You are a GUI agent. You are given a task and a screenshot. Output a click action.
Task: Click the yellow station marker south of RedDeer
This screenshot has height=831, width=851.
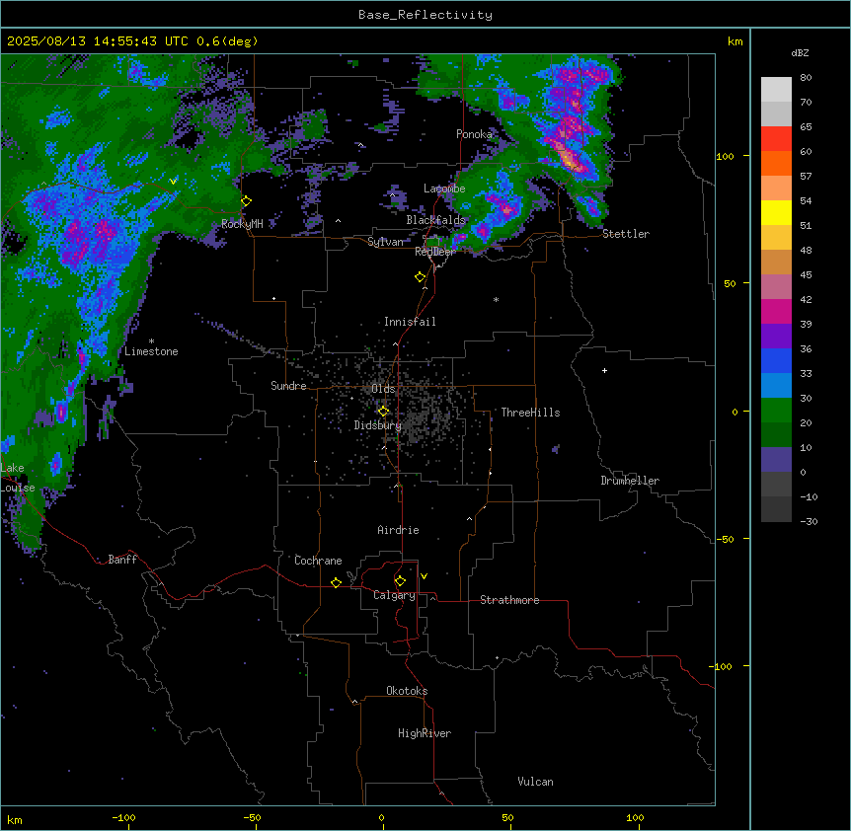421,277
